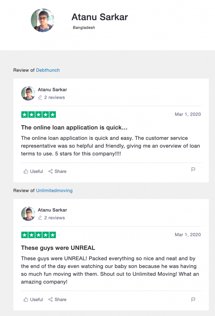Mark the Unlimitedmoving review as Useful
Image resolution: width=215 pixels, height=316 pixels.
33,300
